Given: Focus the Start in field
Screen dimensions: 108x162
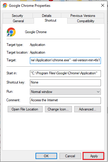Looking at the screenshot, I should 65,73.
